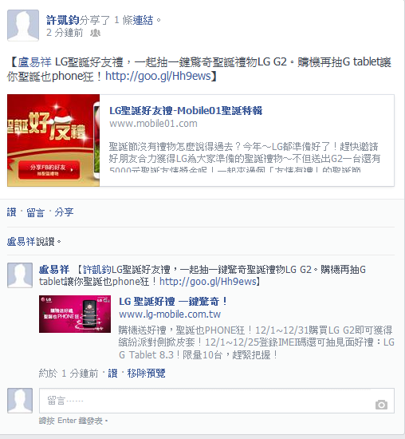Open 盧易祥's comment avatar

point(20,275)
